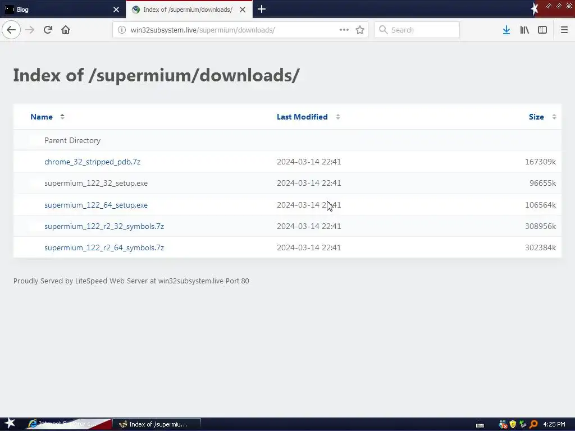The height and width of the screenshot is (431, 575).
Task: Go to the browser home page
Action: [66, 30]
